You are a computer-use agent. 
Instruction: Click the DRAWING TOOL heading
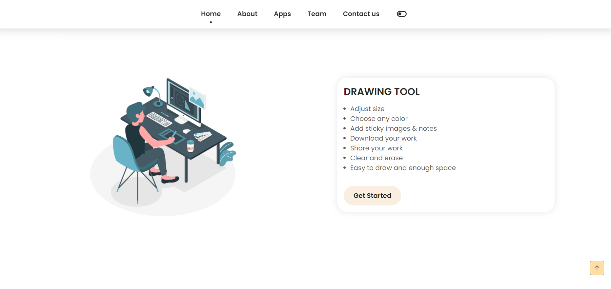(x=382, y=92)
